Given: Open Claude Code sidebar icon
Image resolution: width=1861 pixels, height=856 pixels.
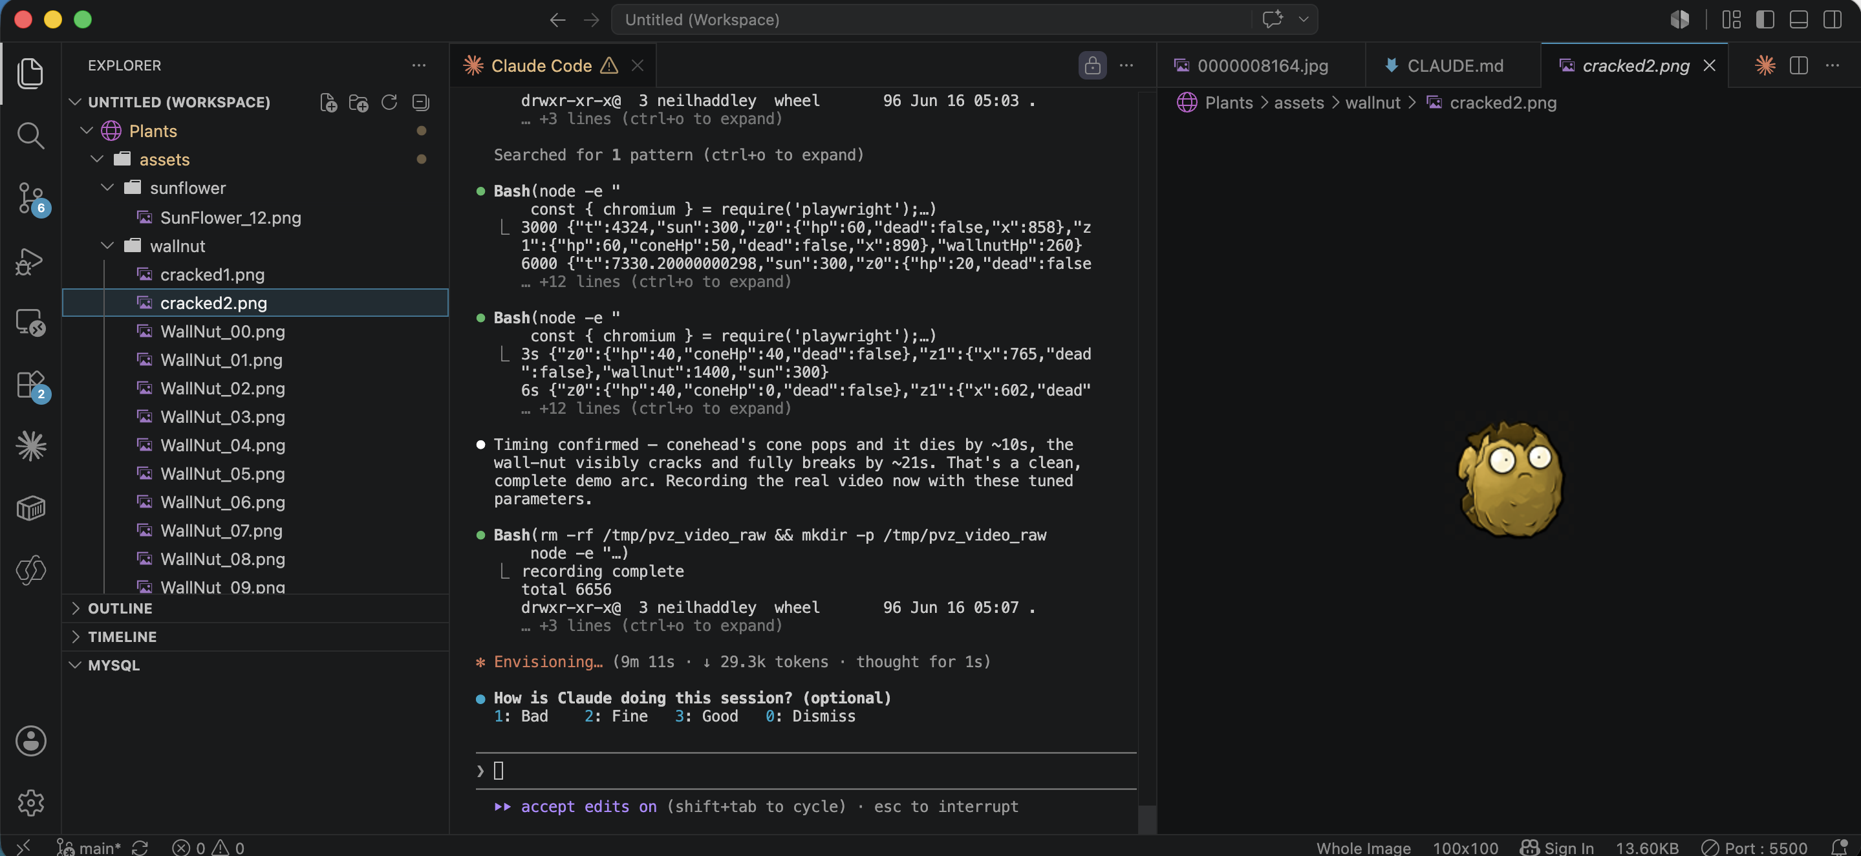Looking at the screenshot, I should click(x=30, y=445).
